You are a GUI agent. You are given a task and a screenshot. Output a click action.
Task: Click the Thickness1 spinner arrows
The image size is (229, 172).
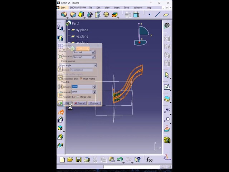click(94, 87)
